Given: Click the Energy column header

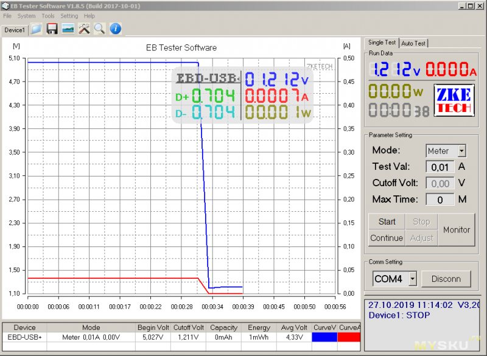Looking at the screenshot, I should tap(259, 327).
